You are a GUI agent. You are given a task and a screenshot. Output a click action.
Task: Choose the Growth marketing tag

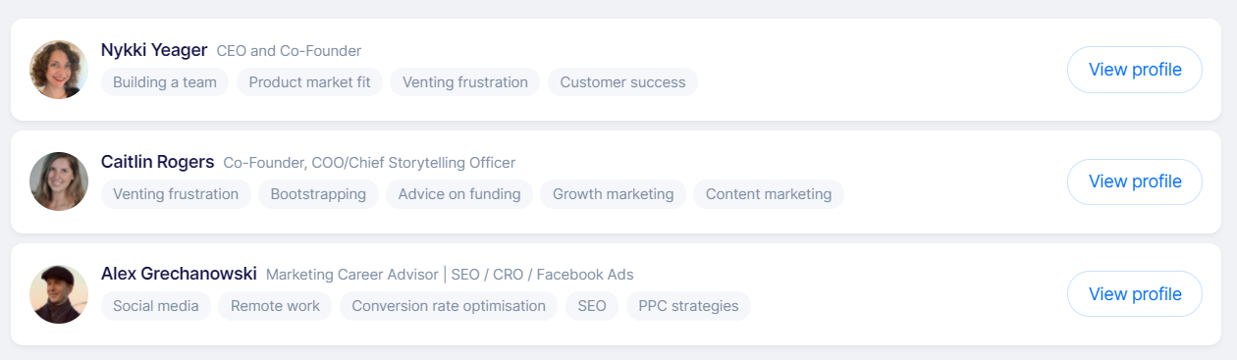[x=613, y=194]
